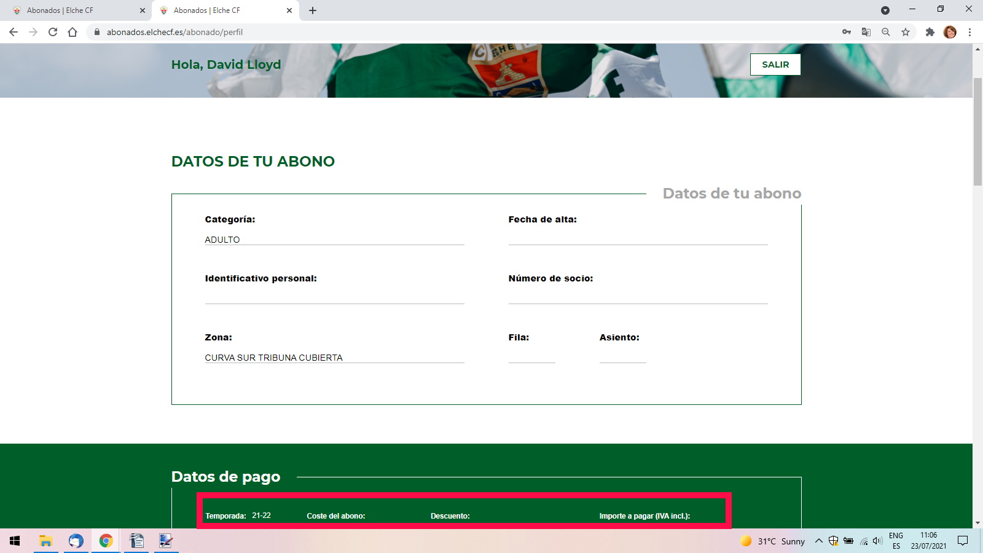Expand hidden system tray icons
Image resolution: width=983 pixels, height=553 pixels.
click(x=819, y=541)
